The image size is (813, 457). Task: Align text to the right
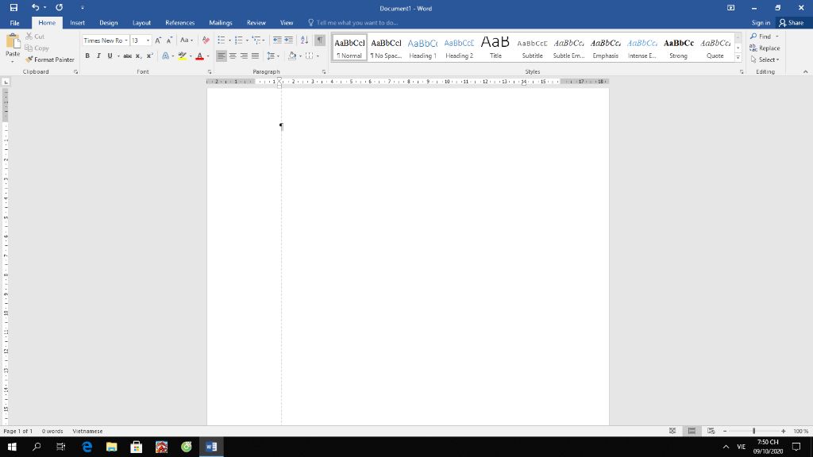(244, 56)
